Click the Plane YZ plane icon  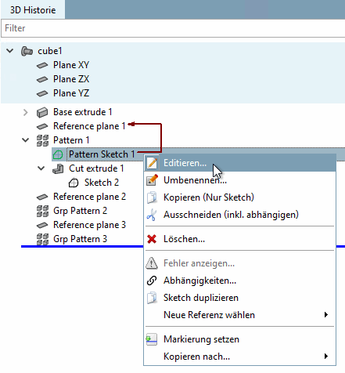pyautogui.click(x=42, y=93)
